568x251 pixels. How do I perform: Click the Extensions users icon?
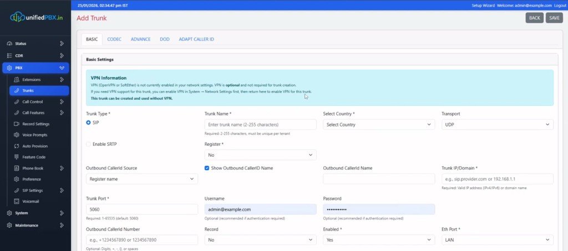point(16,80)
